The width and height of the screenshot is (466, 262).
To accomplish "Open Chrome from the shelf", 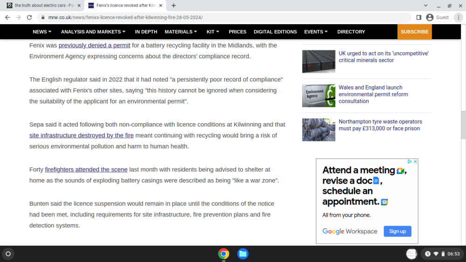I will click(x=224, y=254).
